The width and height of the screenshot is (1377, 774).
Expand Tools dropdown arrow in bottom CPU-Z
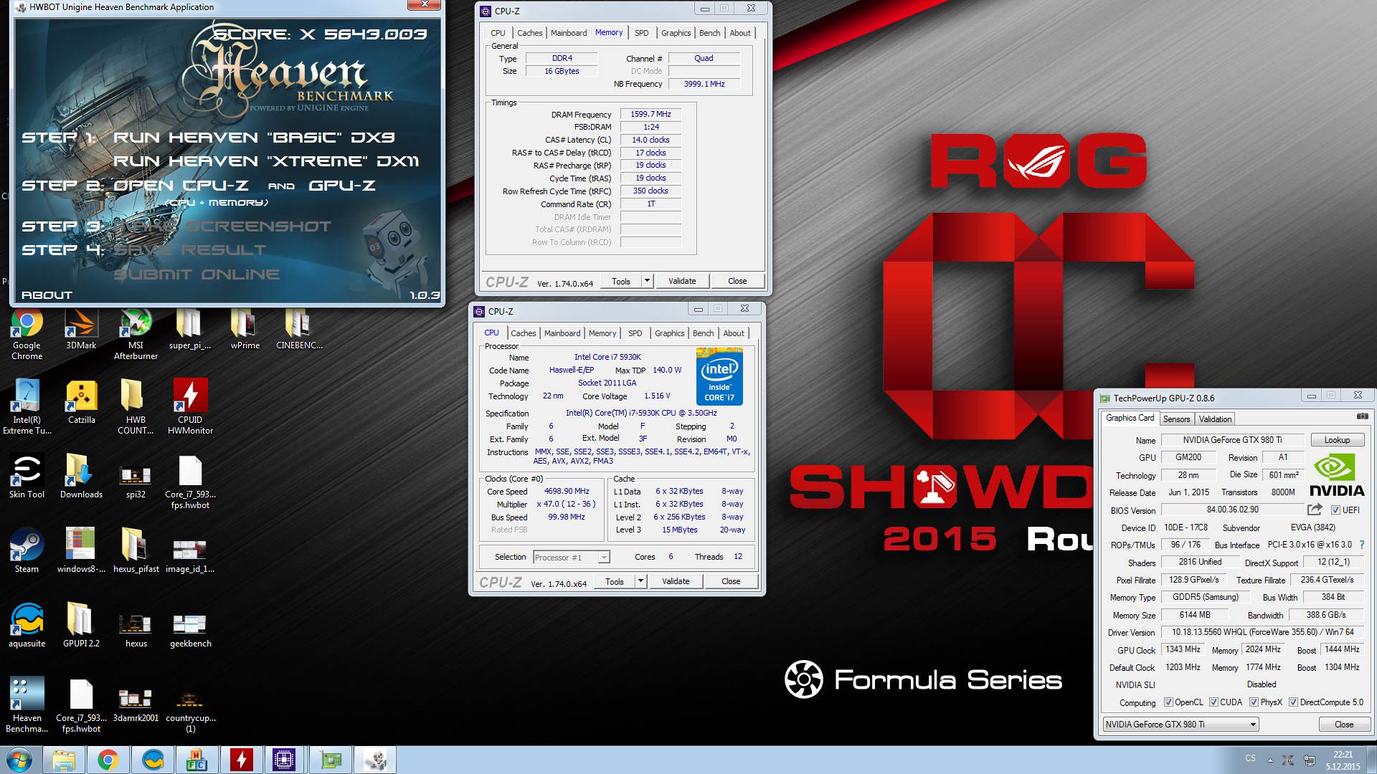tap(640, 581)
